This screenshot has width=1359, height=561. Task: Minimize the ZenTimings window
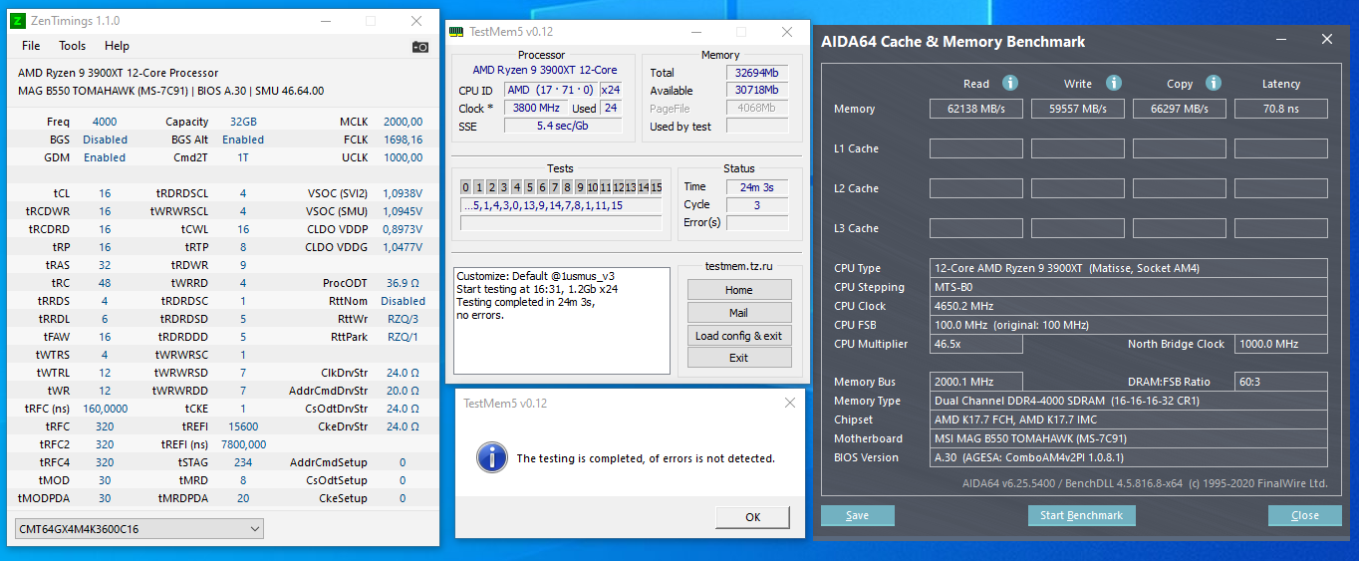326,21
